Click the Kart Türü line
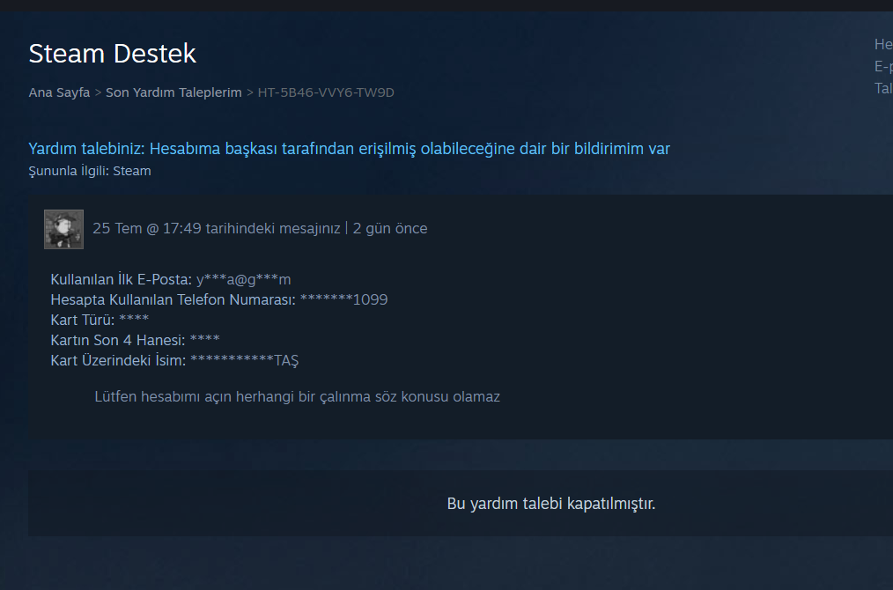 click(100, 320)
